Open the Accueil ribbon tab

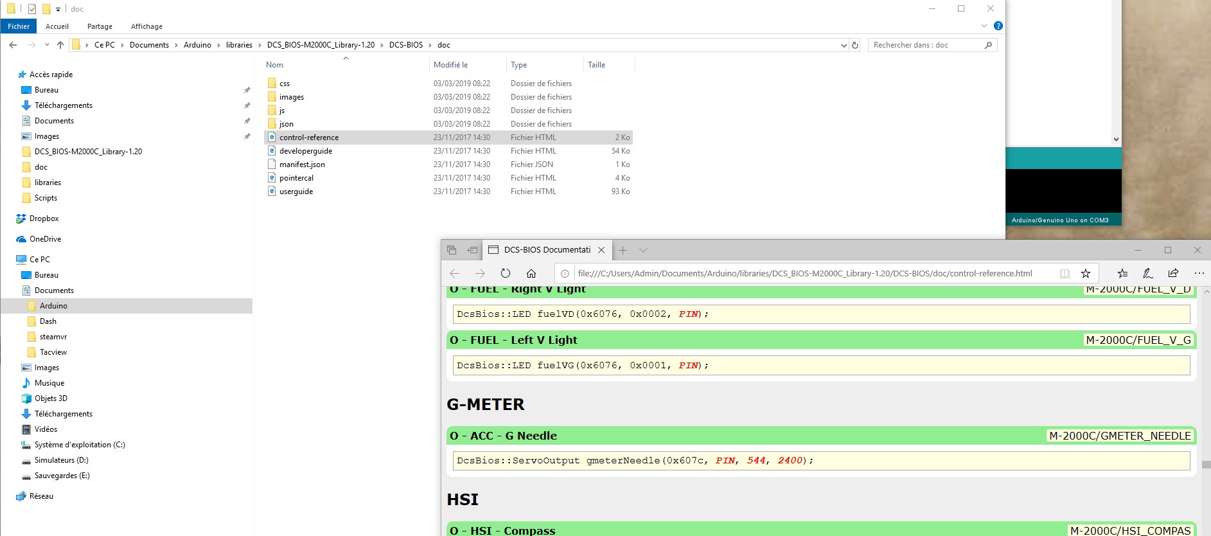coord(57,26)
